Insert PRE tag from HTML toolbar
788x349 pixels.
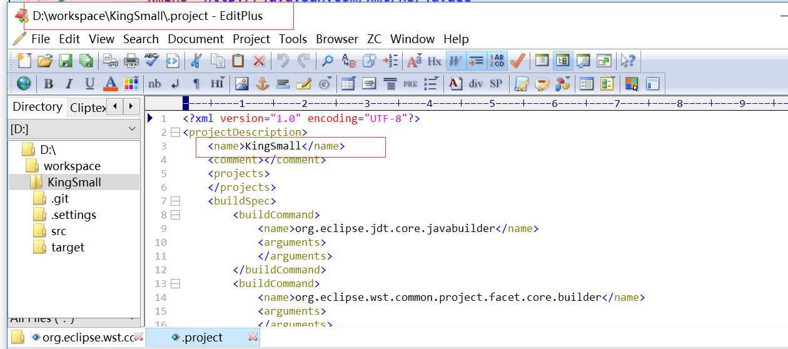pyautogui.click(x=410, y=83)
